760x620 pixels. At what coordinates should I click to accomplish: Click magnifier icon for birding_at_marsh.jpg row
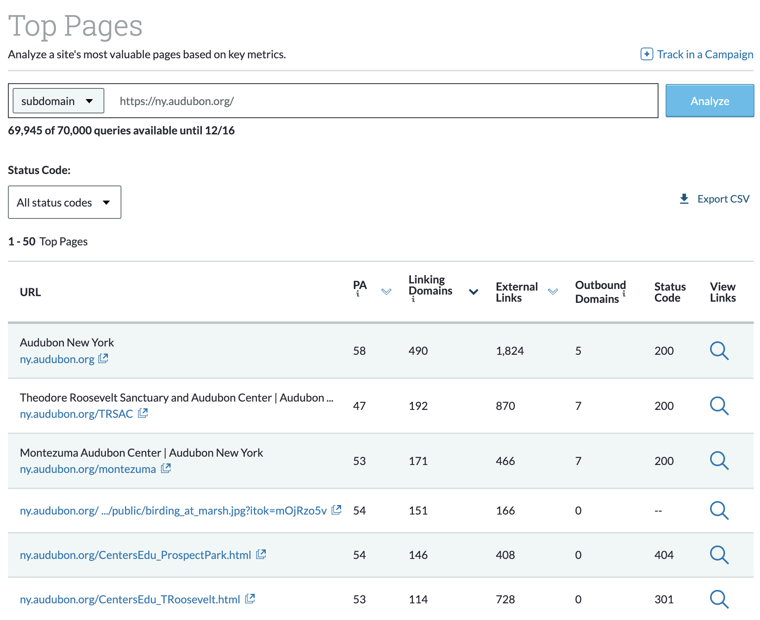click(719, 511)
